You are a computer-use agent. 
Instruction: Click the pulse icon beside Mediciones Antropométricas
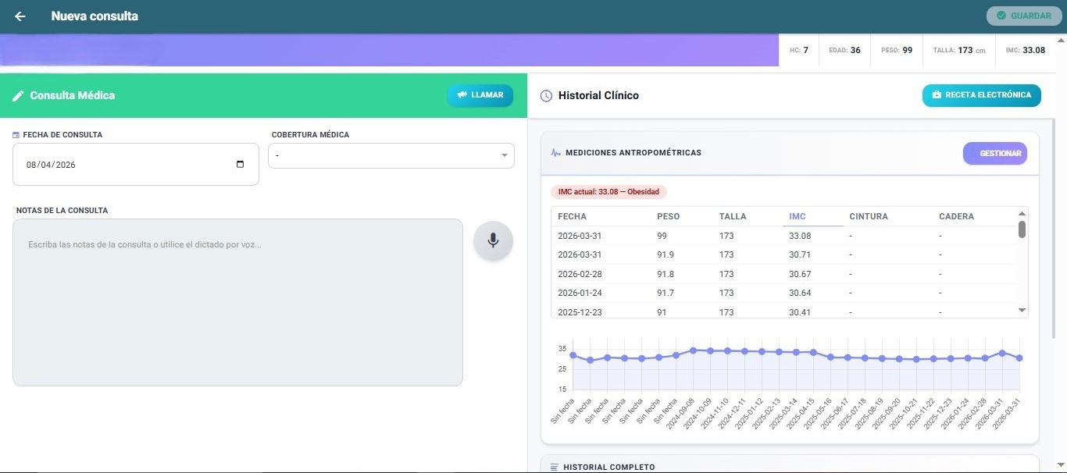pos(555,153)
